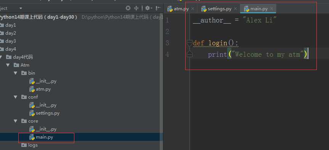
Task: Click the __author__ variable in editor
Action: 212,20
